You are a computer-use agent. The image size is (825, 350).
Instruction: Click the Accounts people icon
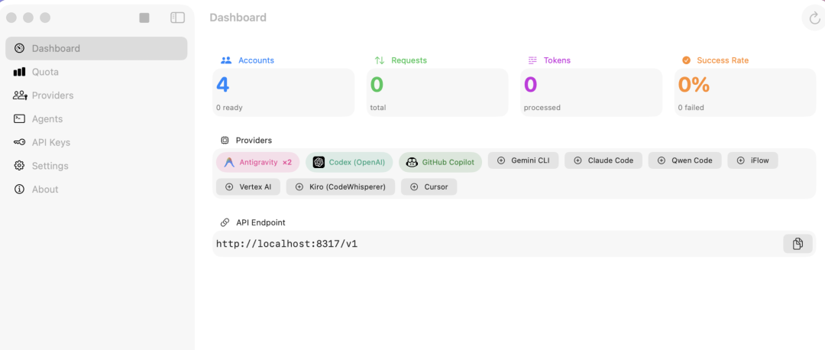point(226,60)
